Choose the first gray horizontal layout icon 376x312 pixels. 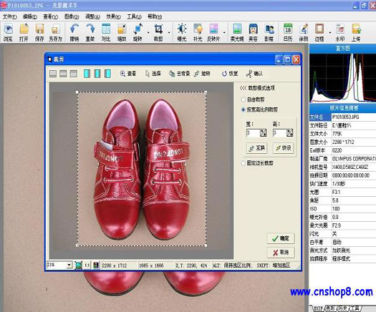[x=53, y=74]
